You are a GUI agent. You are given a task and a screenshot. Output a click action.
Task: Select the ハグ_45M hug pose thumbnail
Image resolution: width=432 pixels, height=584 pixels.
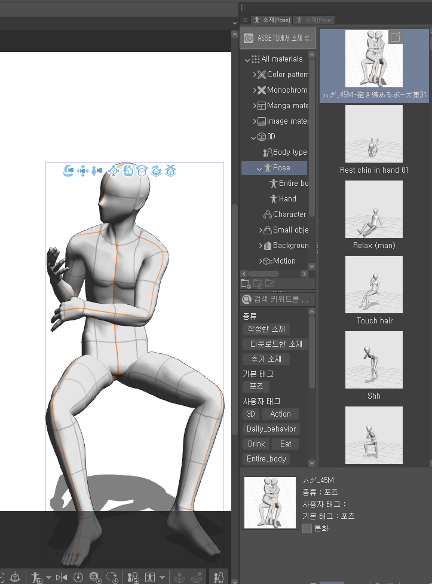tap(374, 59)
